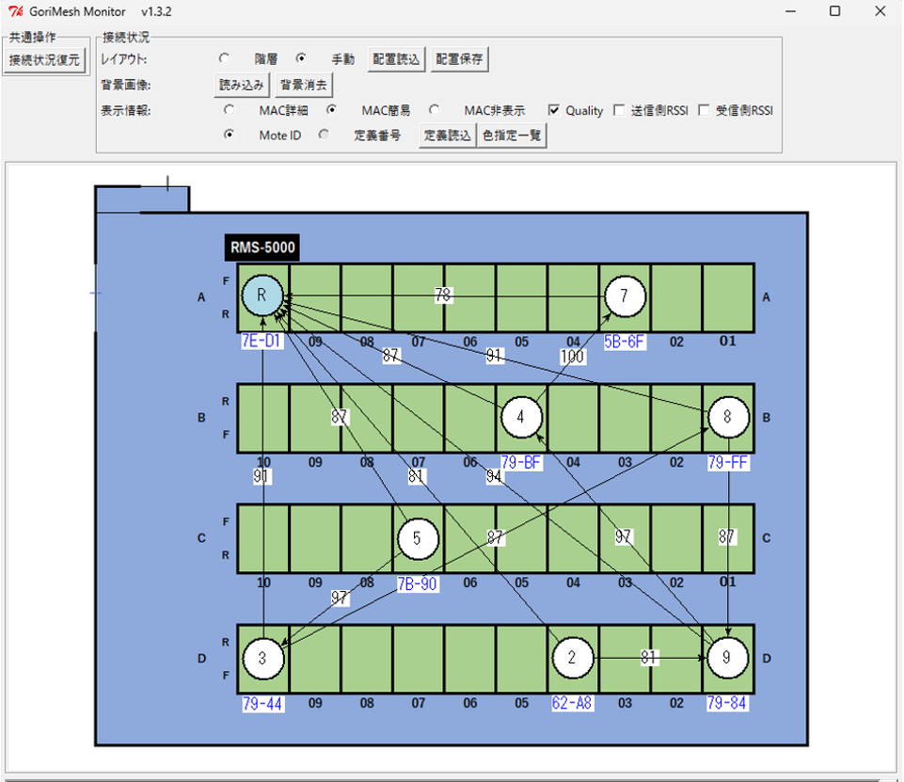Click the quality value 94 link label
The height and width of the screenshot is (782, 904).
point(494,476)
